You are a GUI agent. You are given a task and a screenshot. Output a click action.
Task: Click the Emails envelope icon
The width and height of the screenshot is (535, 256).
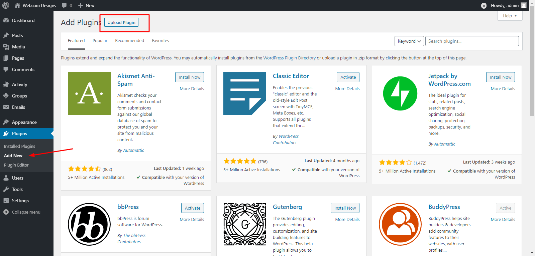(6, 107)
